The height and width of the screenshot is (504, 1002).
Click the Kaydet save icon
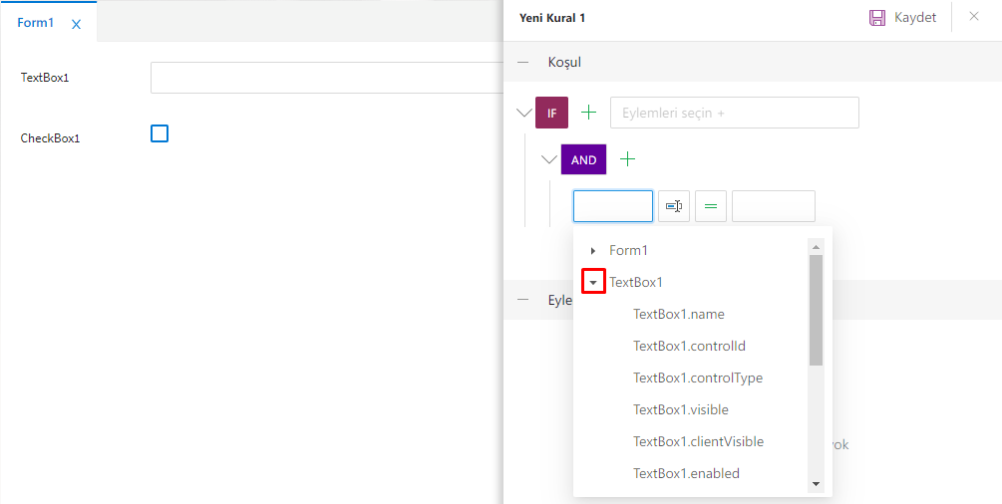tap(877, 17)
